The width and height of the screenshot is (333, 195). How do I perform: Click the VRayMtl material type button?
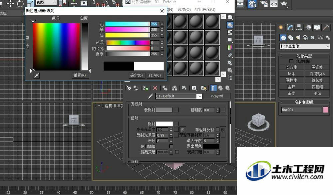tap(217, 96)
